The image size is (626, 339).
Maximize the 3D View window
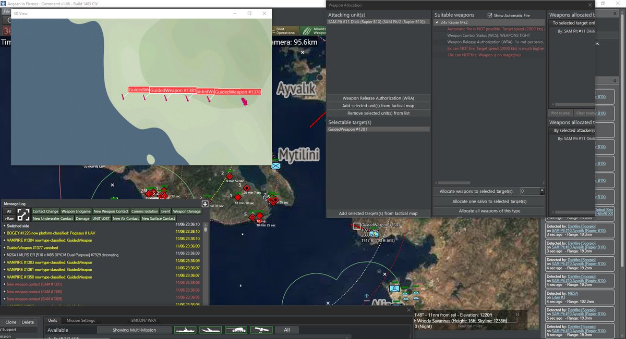[249, 13]
